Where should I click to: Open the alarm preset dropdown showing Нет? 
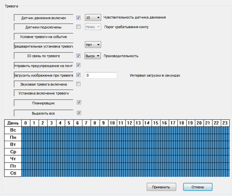pyautogui.click(x=93, y=44)
